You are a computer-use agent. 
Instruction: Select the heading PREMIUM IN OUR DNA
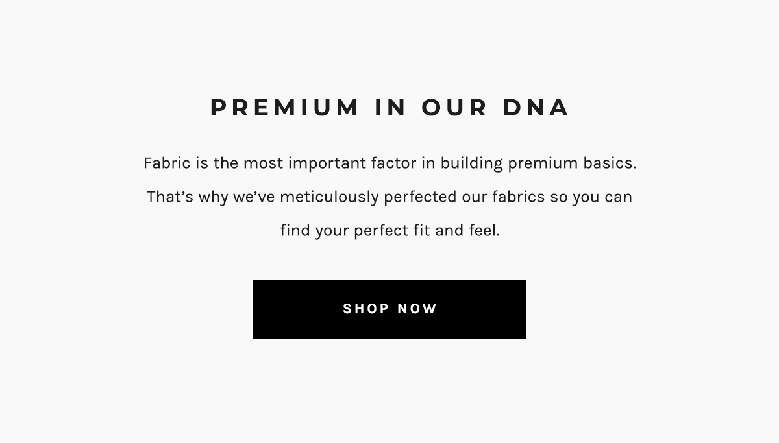[389, 108]
